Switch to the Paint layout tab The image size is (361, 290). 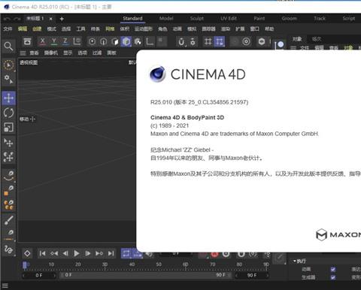[259, 18]
